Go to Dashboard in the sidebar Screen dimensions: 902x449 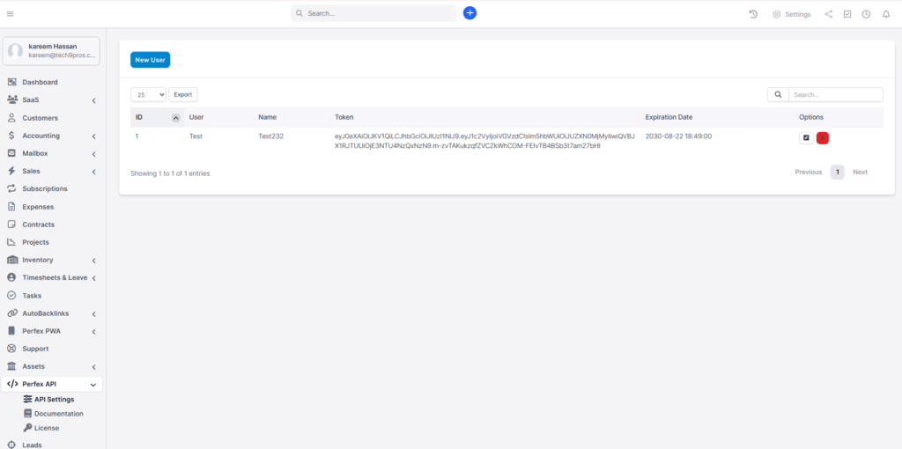point(40,83)
